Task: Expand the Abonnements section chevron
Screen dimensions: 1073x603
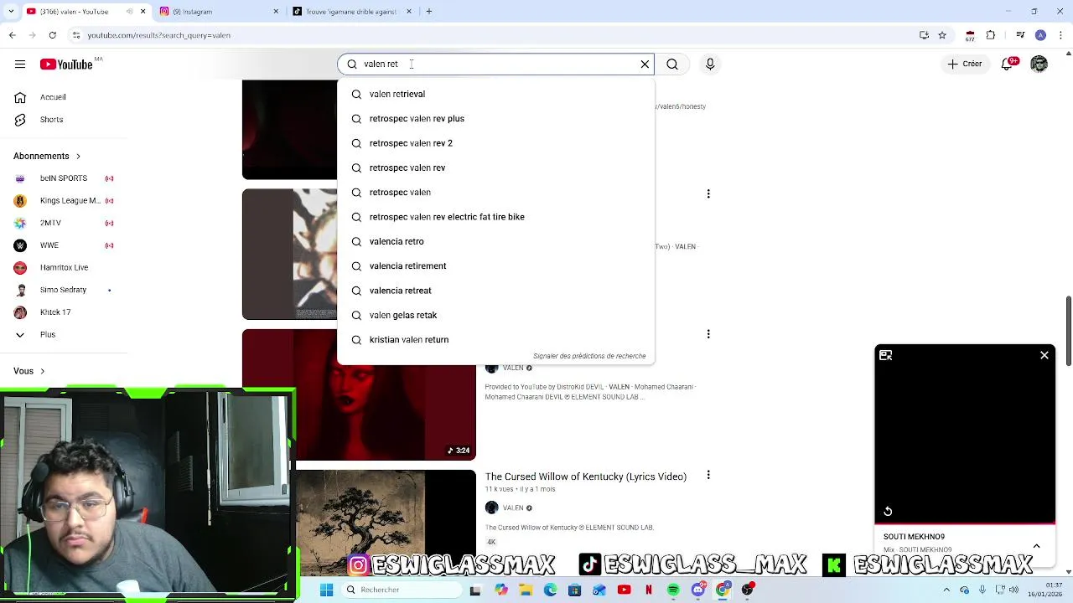Action: click(x=78, y=156)
